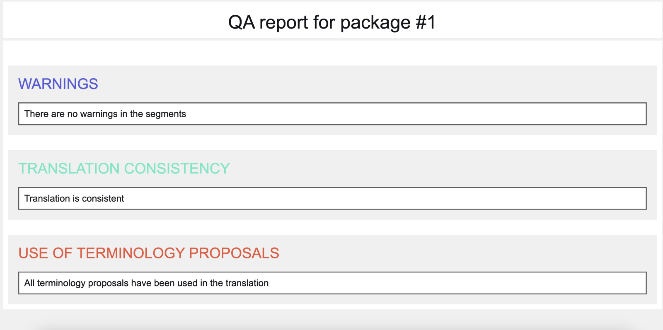663x330 pixels.
Task: Click the word CONSISTENCY in green heading
Action: (x=177, y=169)
